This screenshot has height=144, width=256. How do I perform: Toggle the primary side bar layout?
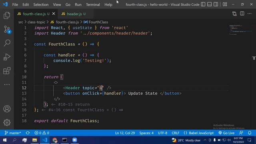203,4
